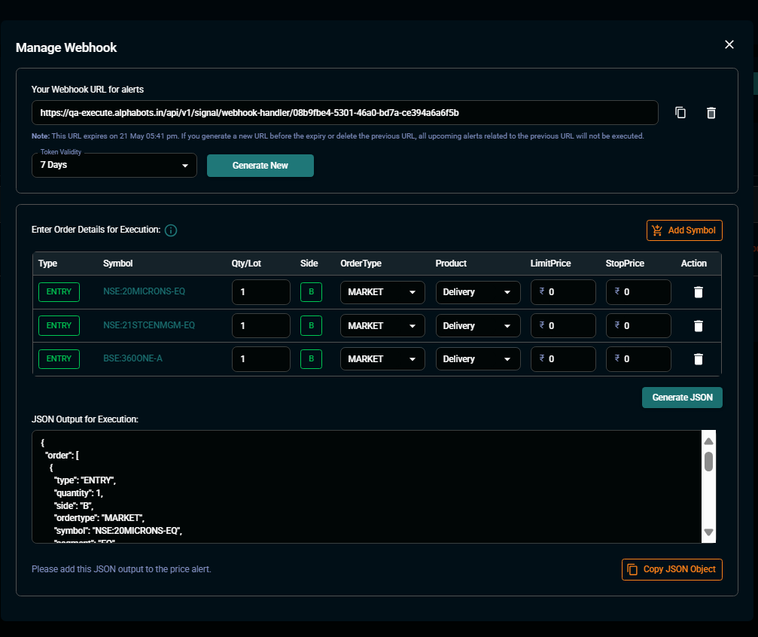This screenshot has height=637, width=758.
Task: Click the Generate New button
Action: point(260,165)
